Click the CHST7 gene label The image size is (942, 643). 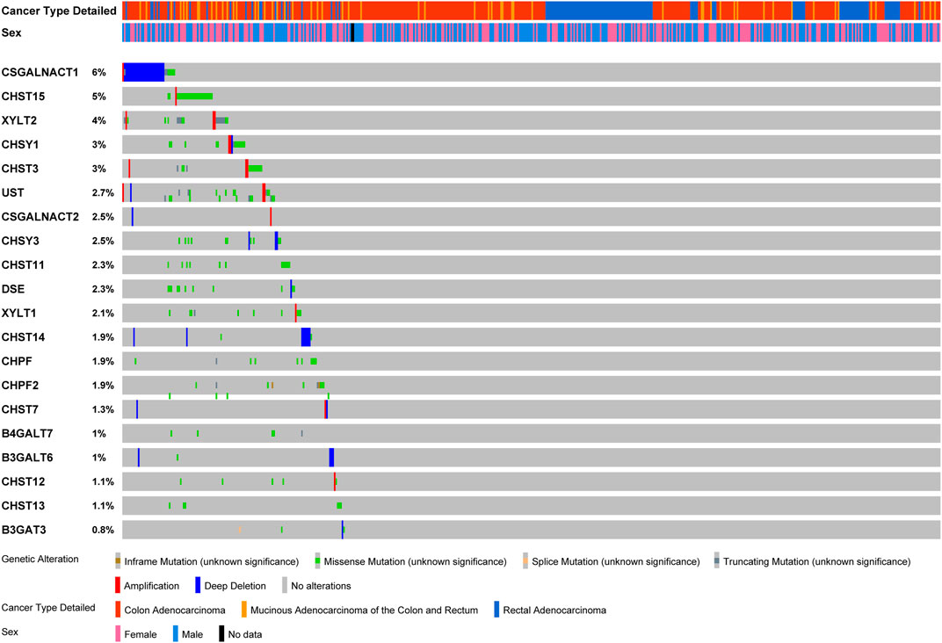pyautogui.click(x=20, y=408)
